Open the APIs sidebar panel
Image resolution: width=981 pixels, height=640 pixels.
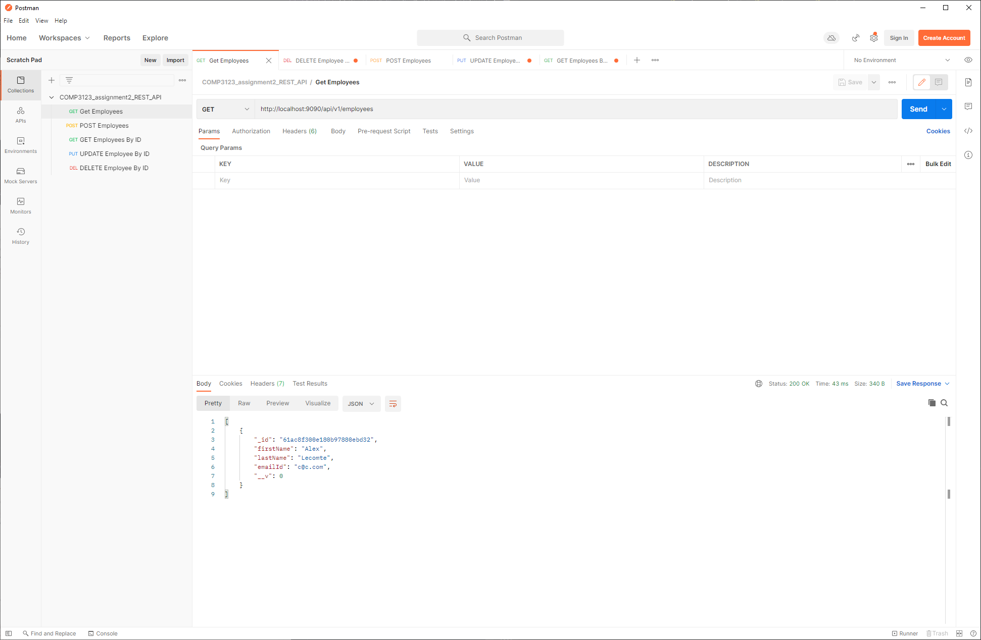click(20, 115)
